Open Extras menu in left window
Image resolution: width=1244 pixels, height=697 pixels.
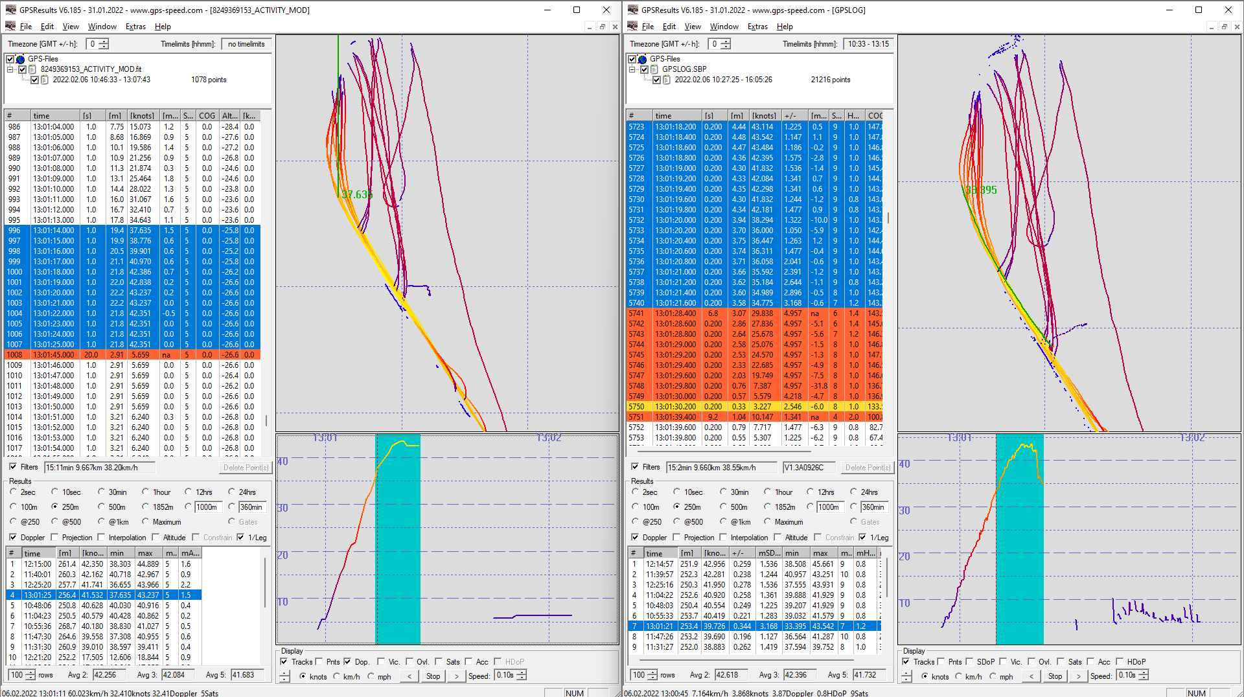coord(135,27)
